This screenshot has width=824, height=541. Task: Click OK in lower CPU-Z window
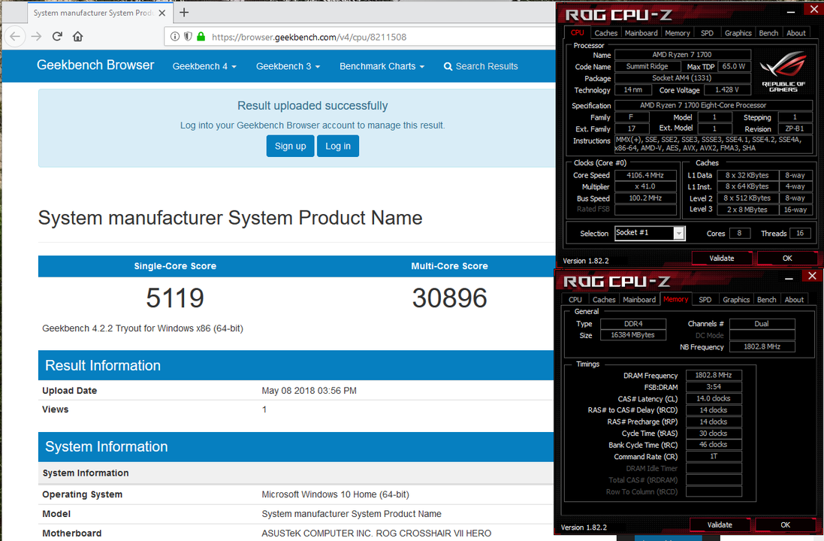[x=785, y=524]
